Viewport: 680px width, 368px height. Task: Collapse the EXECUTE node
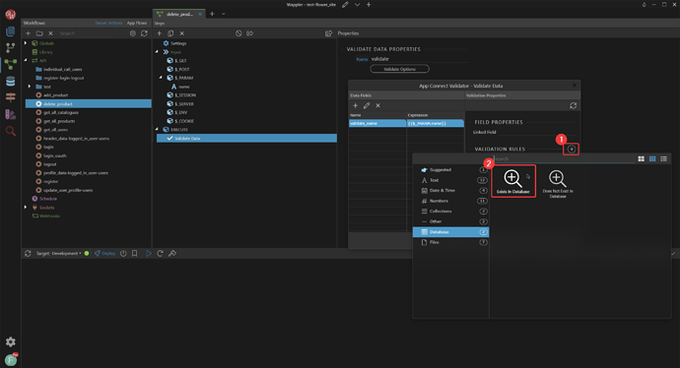pos(157,130)
